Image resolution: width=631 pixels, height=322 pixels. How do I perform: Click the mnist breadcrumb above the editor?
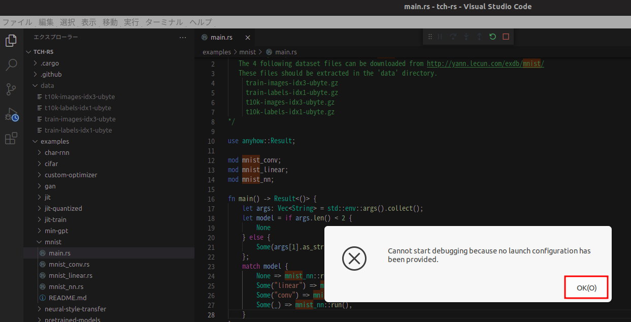pos(247,51)
